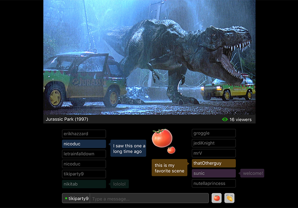Select the highlighted blue nicoduc entry
298x208 pixels.
point(84,144)
